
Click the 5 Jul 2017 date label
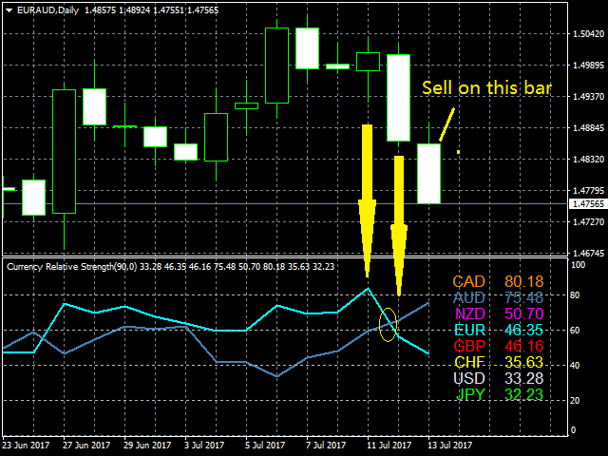[266, 446]
